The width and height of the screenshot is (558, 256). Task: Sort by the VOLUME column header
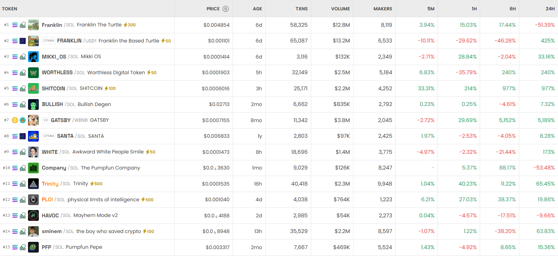pos(340,9)
